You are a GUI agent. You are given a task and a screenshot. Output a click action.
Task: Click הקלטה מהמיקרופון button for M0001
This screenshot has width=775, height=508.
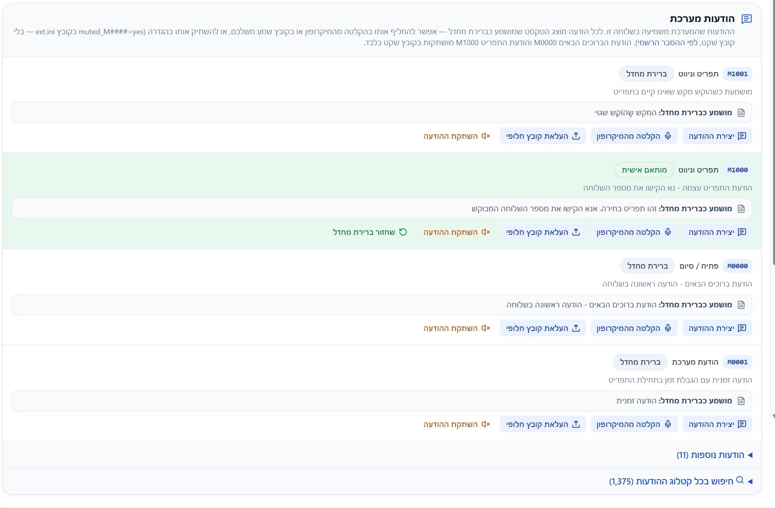(x=634, y=424)
